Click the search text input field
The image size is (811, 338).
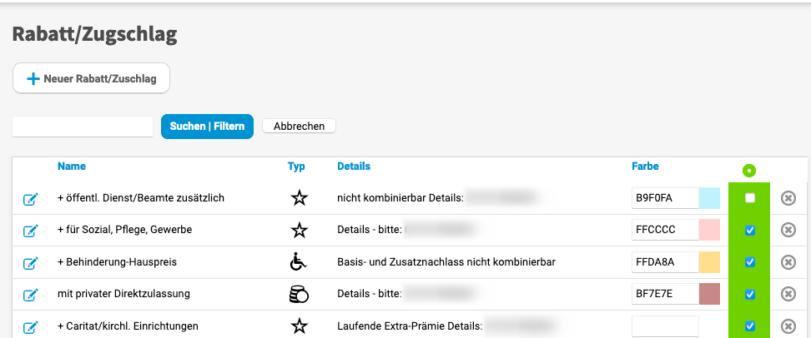[x=83, y=127]
